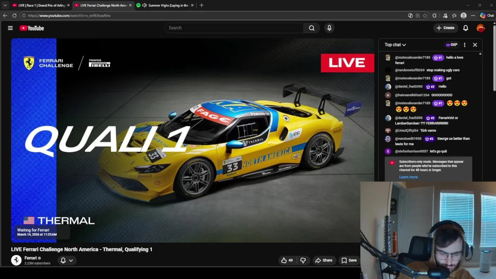Viewport: 496px width, 279px height.
Task: Open the OXP channel points badge
Action: 452,45
